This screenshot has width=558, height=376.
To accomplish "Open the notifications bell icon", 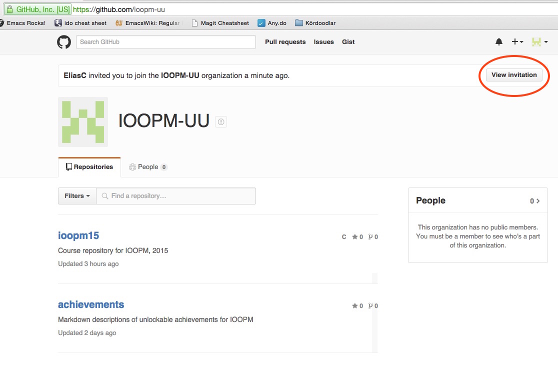I will coord(499,42).
